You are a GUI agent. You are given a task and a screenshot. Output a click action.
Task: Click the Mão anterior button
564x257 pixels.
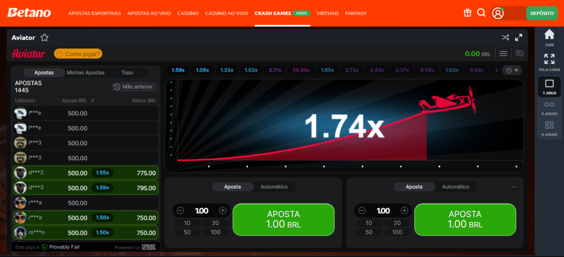134,86
